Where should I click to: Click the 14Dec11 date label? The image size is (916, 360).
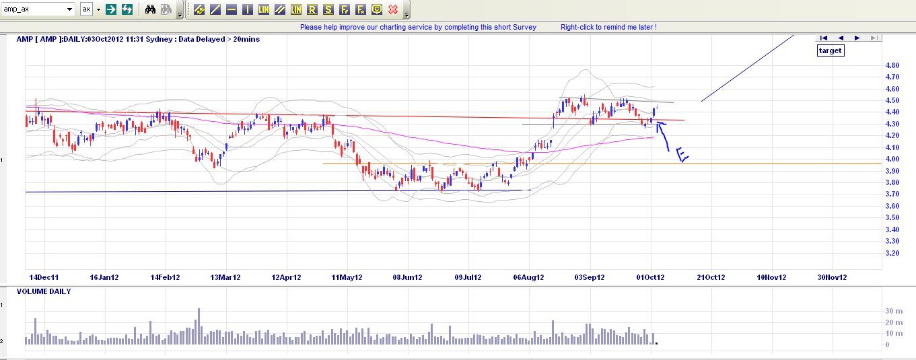43,277
